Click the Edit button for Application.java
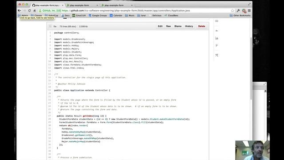 [x=160, y=26]
